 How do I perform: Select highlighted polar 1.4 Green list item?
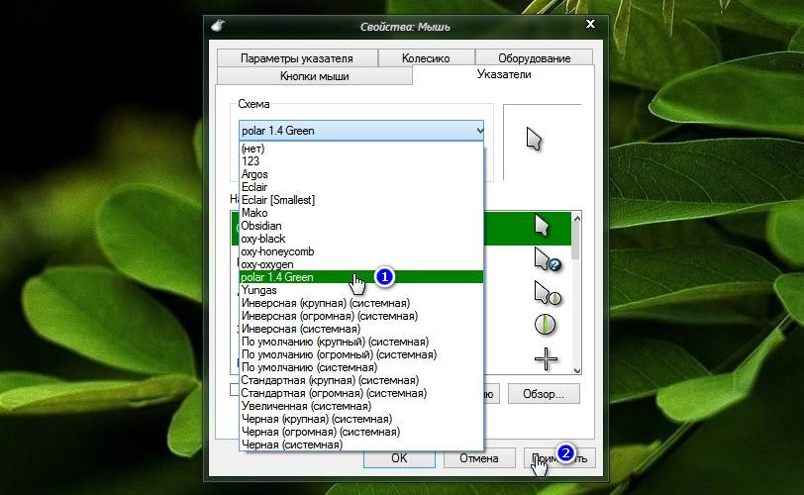[361, 277]
